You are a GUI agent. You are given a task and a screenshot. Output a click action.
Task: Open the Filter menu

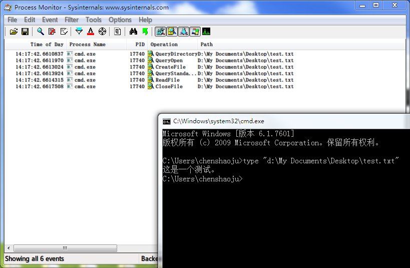coord(72,20)
